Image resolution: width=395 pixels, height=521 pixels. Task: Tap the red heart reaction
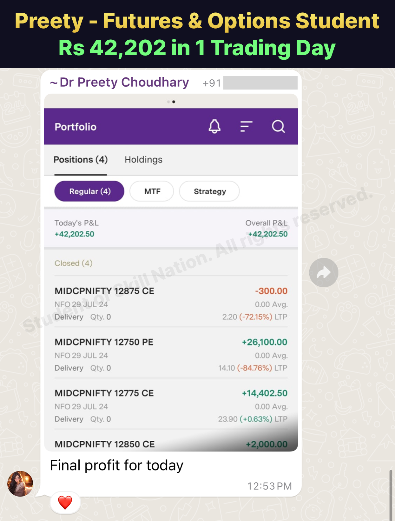65,503
